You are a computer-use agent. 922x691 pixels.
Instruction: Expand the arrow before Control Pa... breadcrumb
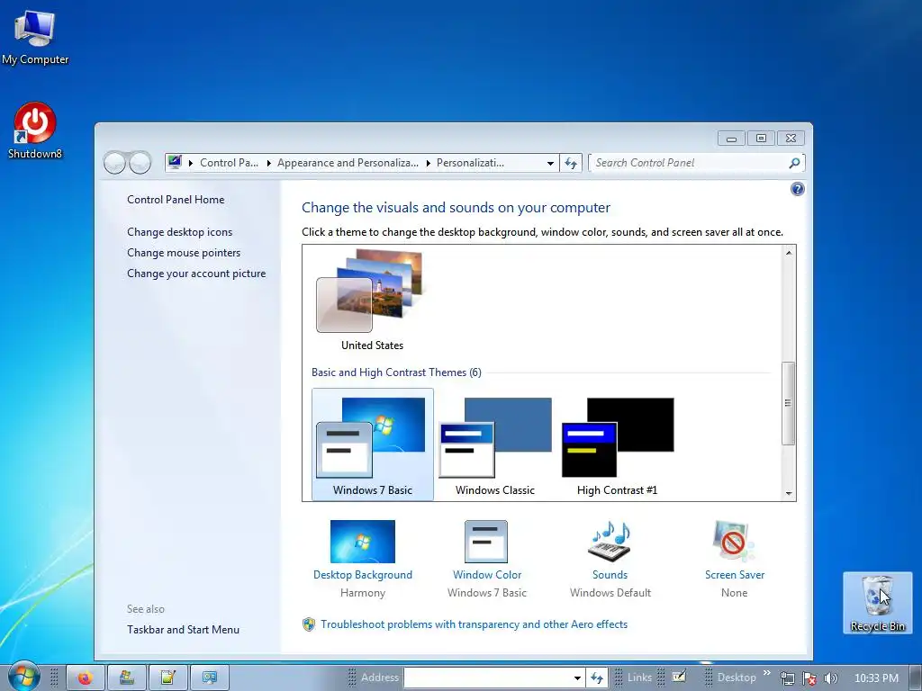191,164
